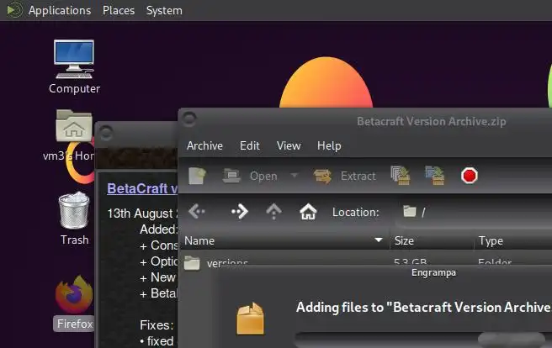The image size is (552, 348).
Task: Open the System menu
Action: tap(164, 11)
